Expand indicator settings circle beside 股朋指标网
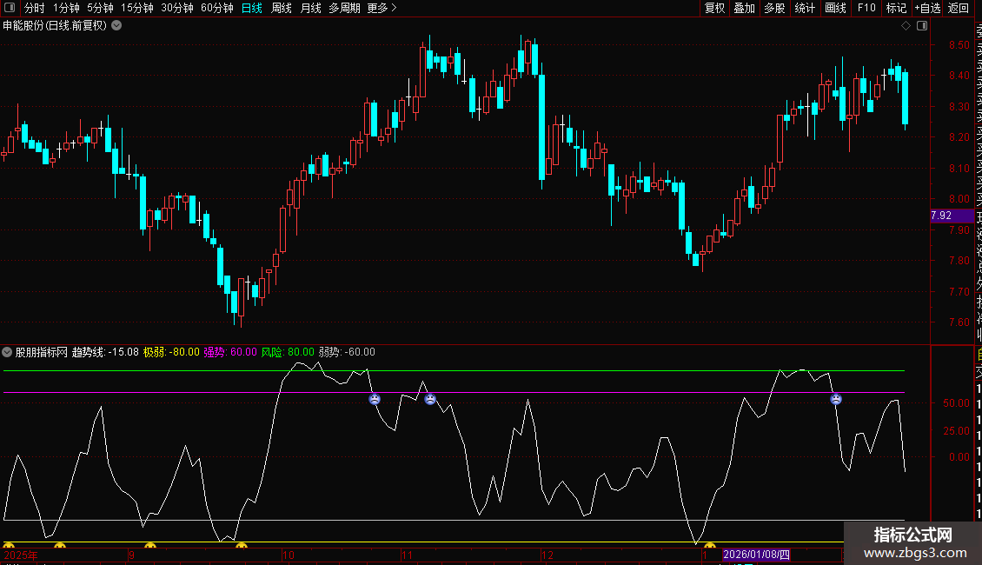Image resolution: width=982 pixels, height=565 pixels. (7, 352)
